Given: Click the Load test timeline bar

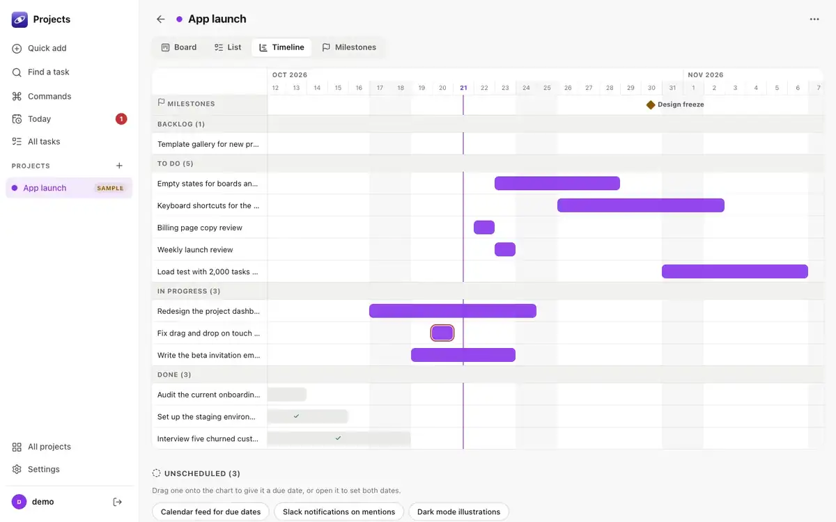Looking at the screenshot, I should coord(735,271).
